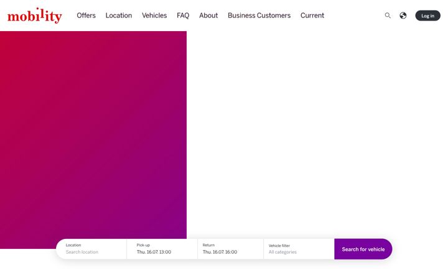Screen dimensions: 448x280
Task: Open the Return date and time picker
Action: click(x=230, y=249)
